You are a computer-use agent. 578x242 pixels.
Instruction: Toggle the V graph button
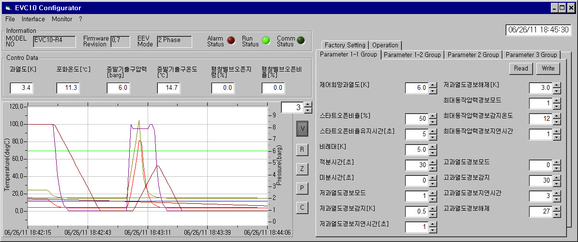pos(302,128)
